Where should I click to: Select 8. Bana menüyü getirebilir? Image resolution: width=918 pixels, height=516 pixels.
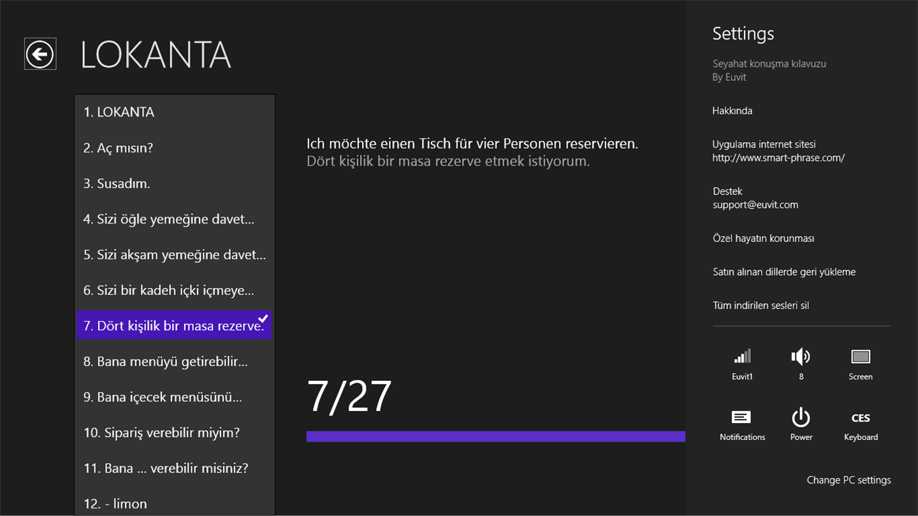point(165,361)
